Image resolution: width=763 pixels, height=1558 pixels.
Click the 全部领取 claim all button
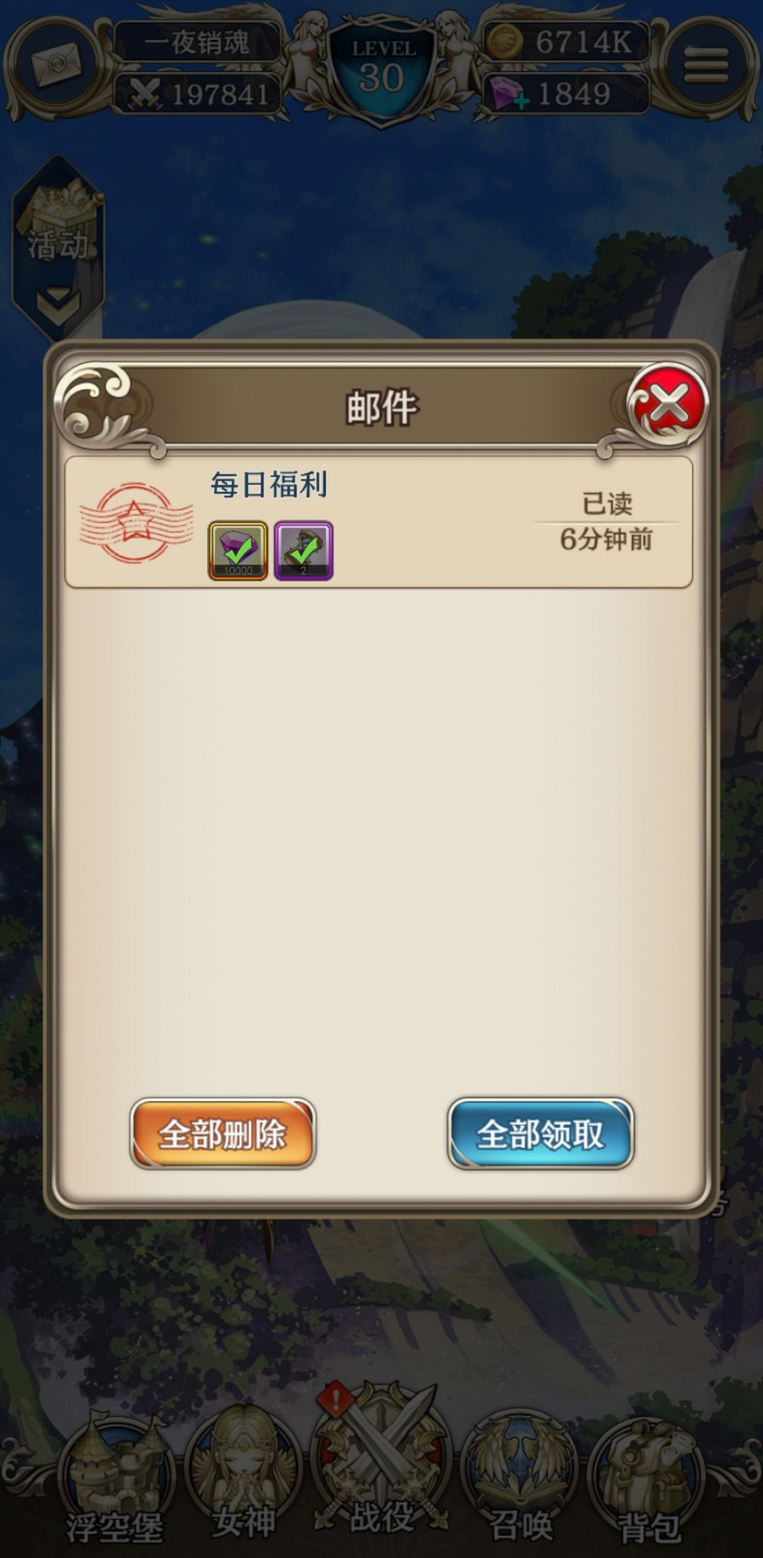pyautogui.click(x=541, y=1134)
